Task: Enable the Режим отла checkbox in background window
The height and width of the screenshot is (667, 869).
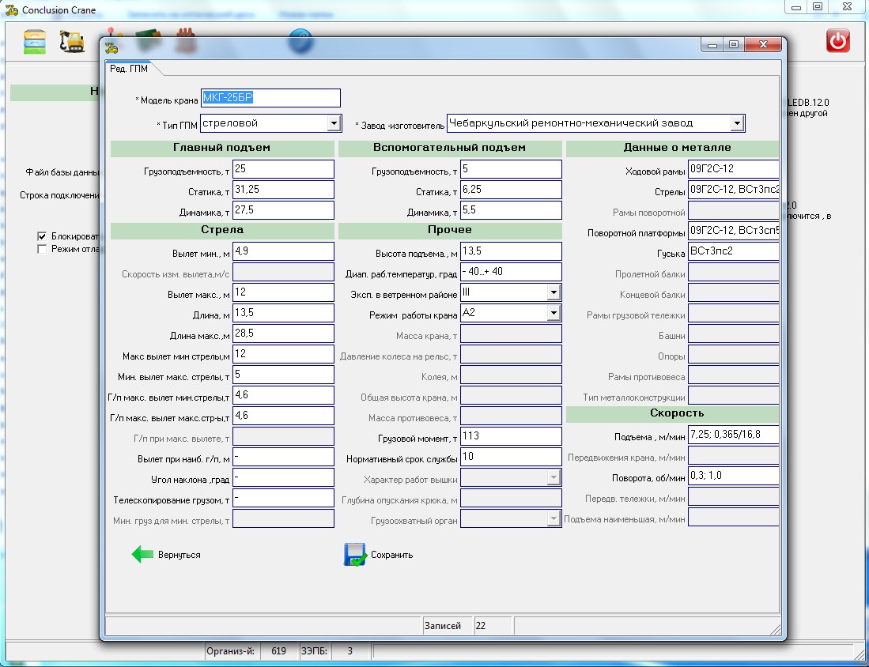Action: (42, 249)
